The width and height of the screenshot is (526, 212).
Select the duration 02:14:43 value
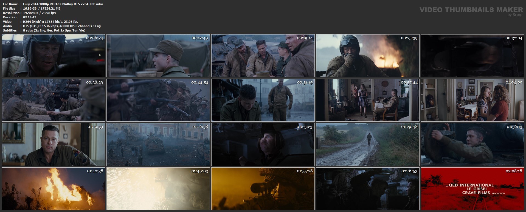pyautogui.click(x=30, y=17)
